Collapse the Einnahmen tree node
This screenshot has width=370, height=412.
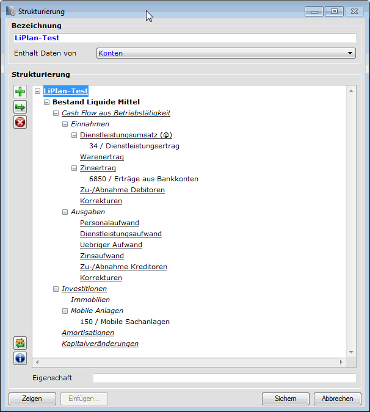point(65,125)
